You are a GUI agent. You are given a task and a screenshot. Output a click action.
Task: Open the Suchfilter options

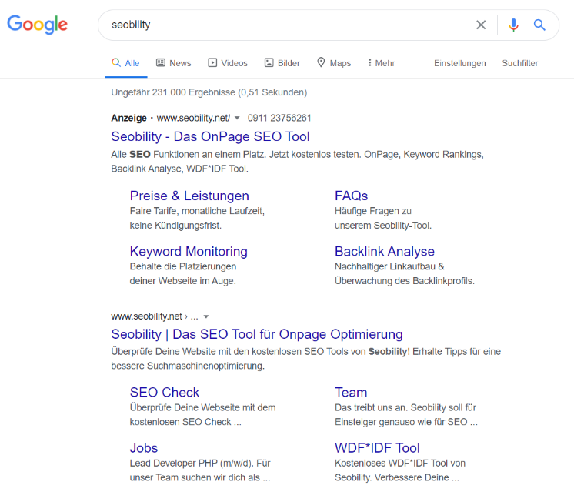tap(520, 63)
